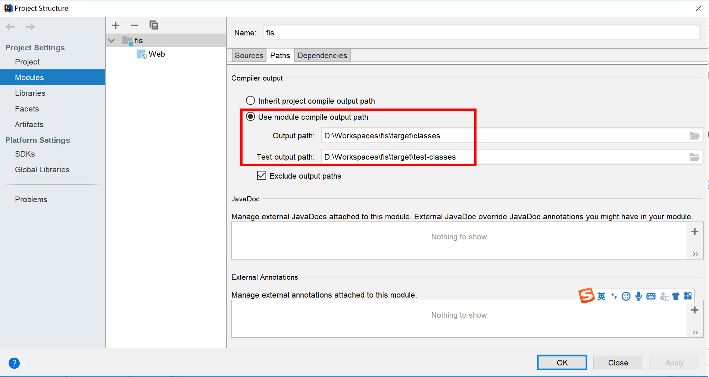Remove selected module with minus icon

135,25
